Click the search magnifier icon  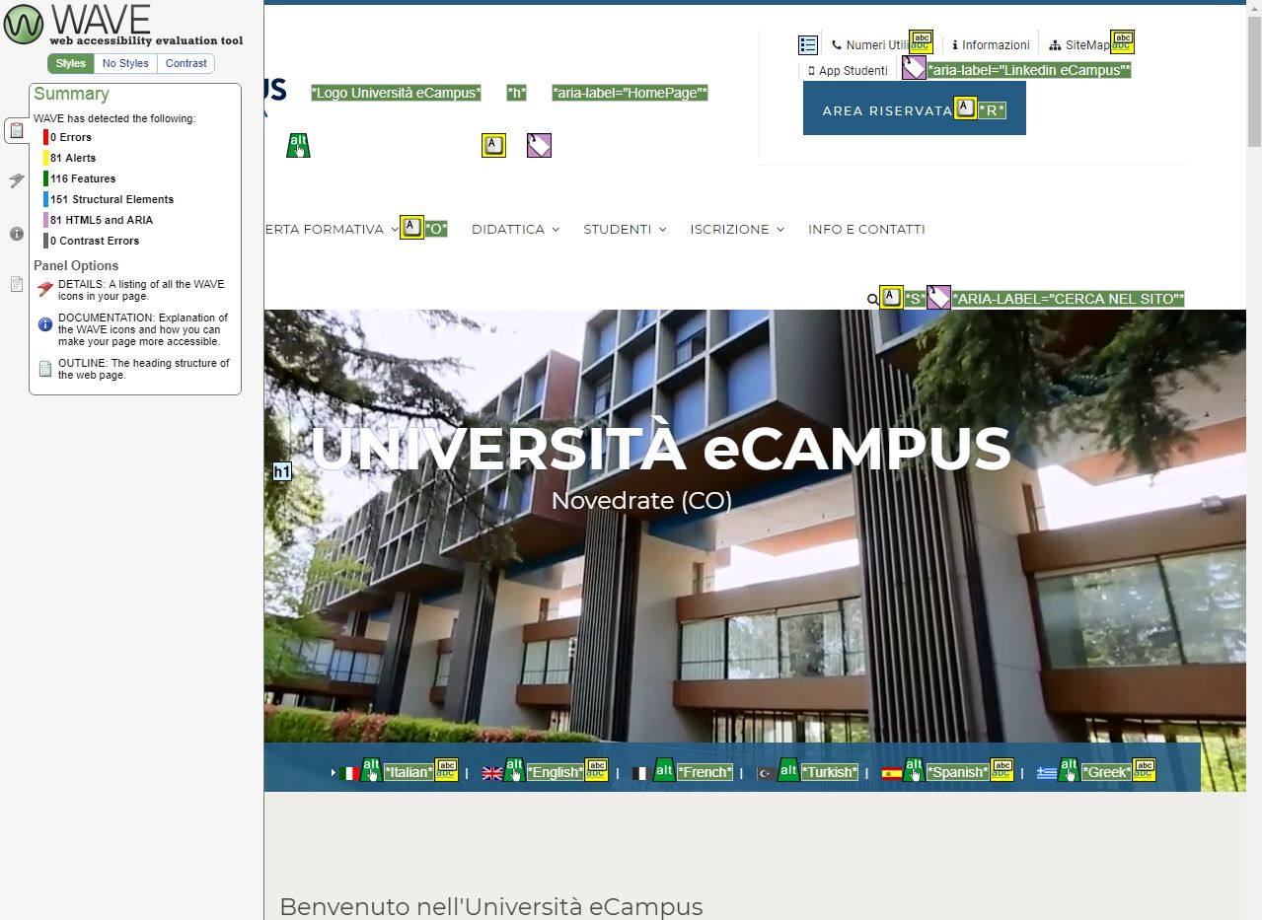point(872,299)
